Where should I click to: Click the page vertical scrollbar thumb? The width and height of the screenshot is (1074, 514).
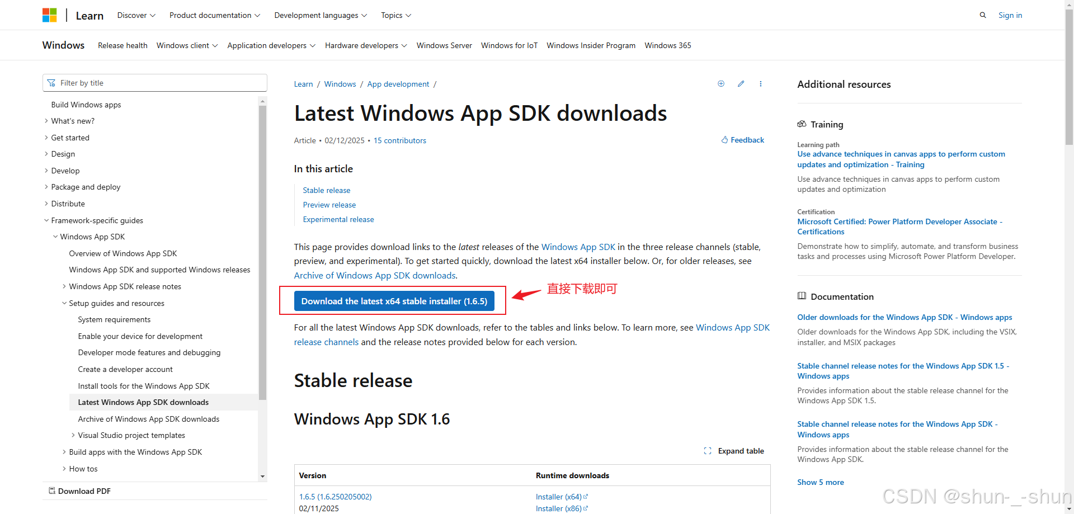[x=1069, y=78]
